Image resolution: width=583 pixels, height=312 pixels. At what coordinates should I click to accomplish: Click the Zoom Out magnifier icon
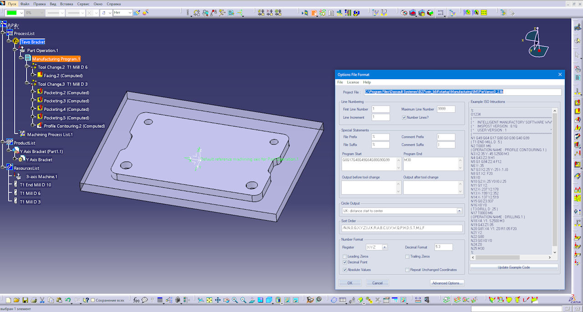(243, 300)
